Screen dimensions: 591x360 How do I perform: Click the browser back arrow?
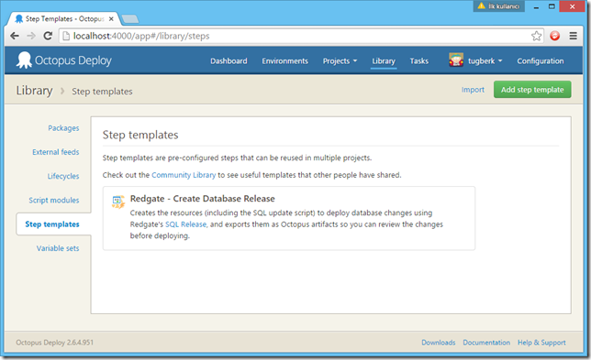pyautogui.click(x=15, y=36)
